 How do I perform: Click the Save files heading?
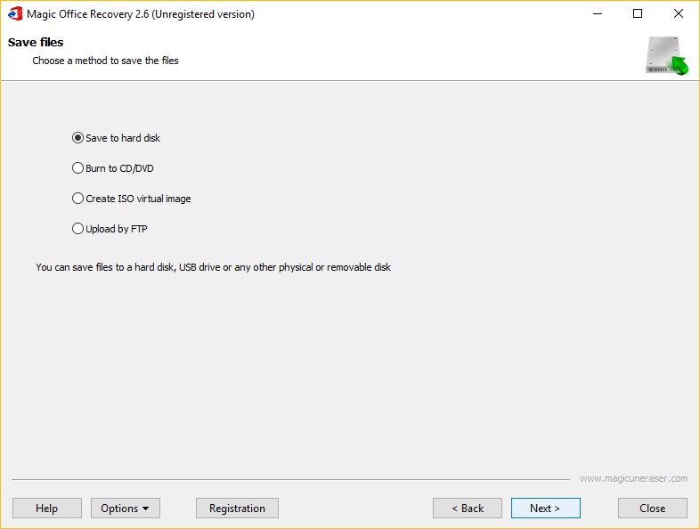point(36,43)
